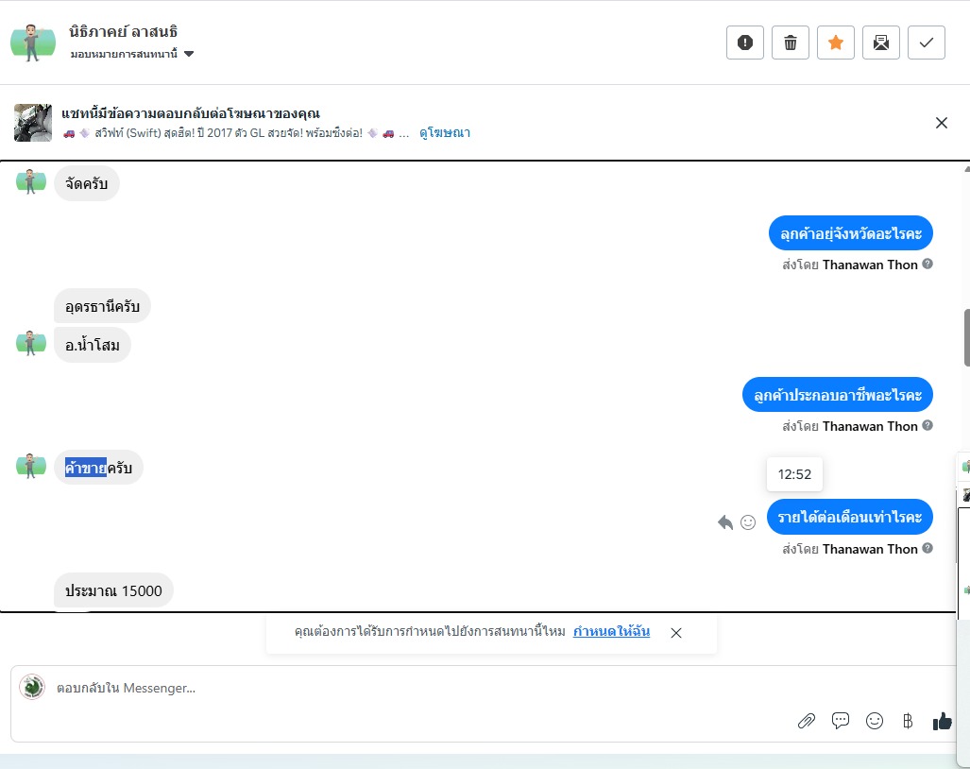
Task: Mark conversation unread with envelope icon
Action: tap(881, 43)
